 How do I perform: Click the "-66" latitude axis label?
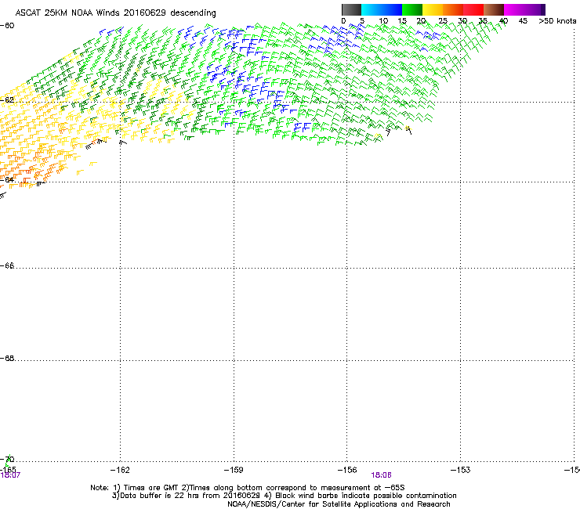7,265
